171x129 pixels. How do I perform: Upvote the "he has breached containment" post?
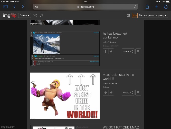coord(106,51)
